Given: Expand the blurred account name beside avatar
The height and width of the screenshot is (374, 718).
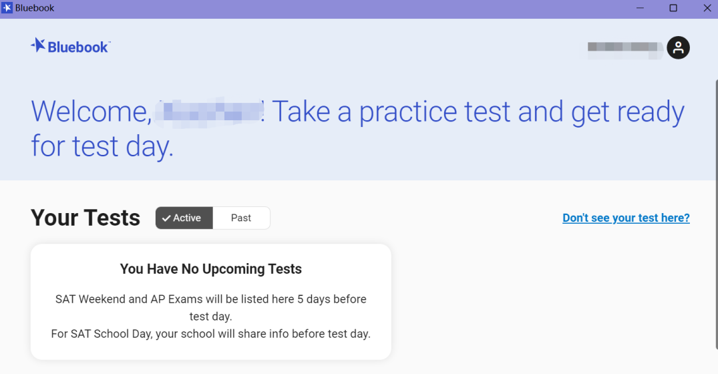Looking at the screenshot, I should (x=626, y=49).
